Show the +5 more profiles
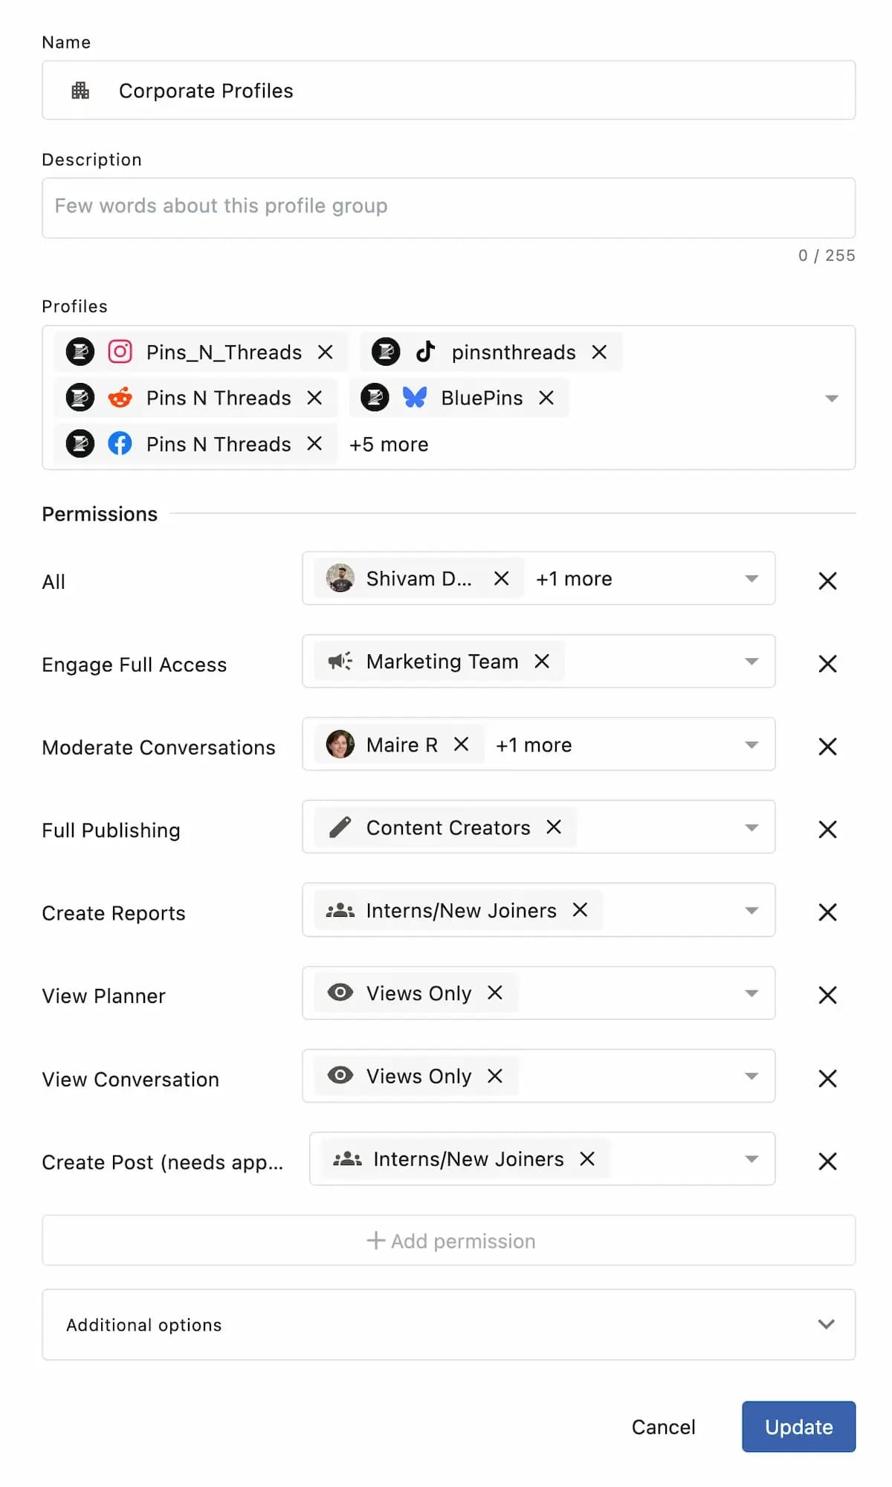The image size is (892, 1487). coord(389,445)
